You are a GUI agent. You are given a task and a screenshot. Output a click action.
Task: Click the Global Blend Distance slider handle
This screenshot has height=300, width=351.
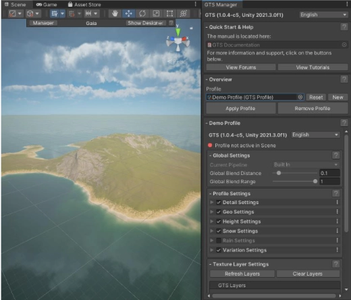click(279, 173)
